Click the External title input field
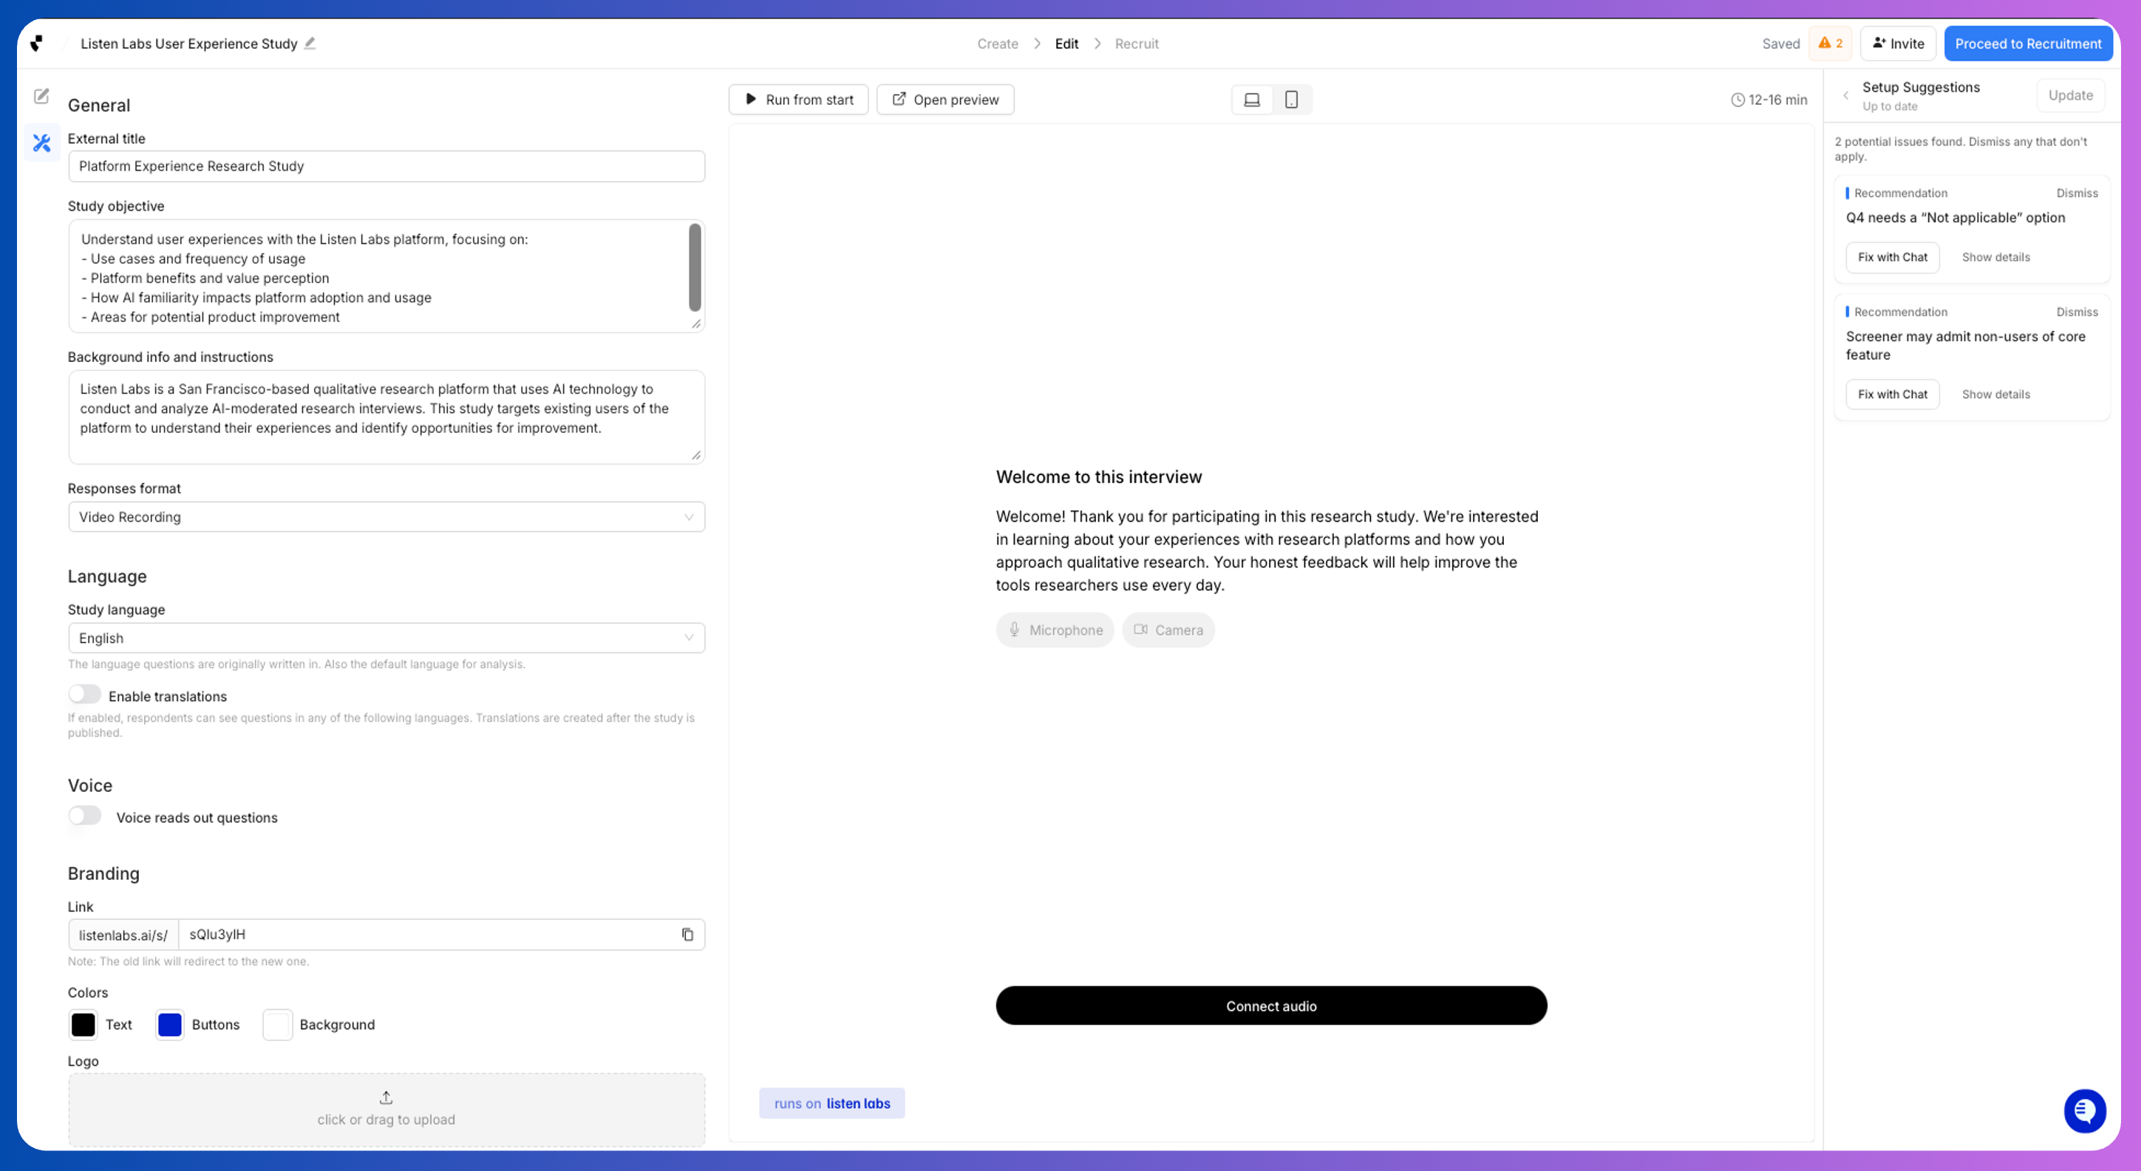The image size is (2141, 1171). pyautogui.click(x=387, y=166)
